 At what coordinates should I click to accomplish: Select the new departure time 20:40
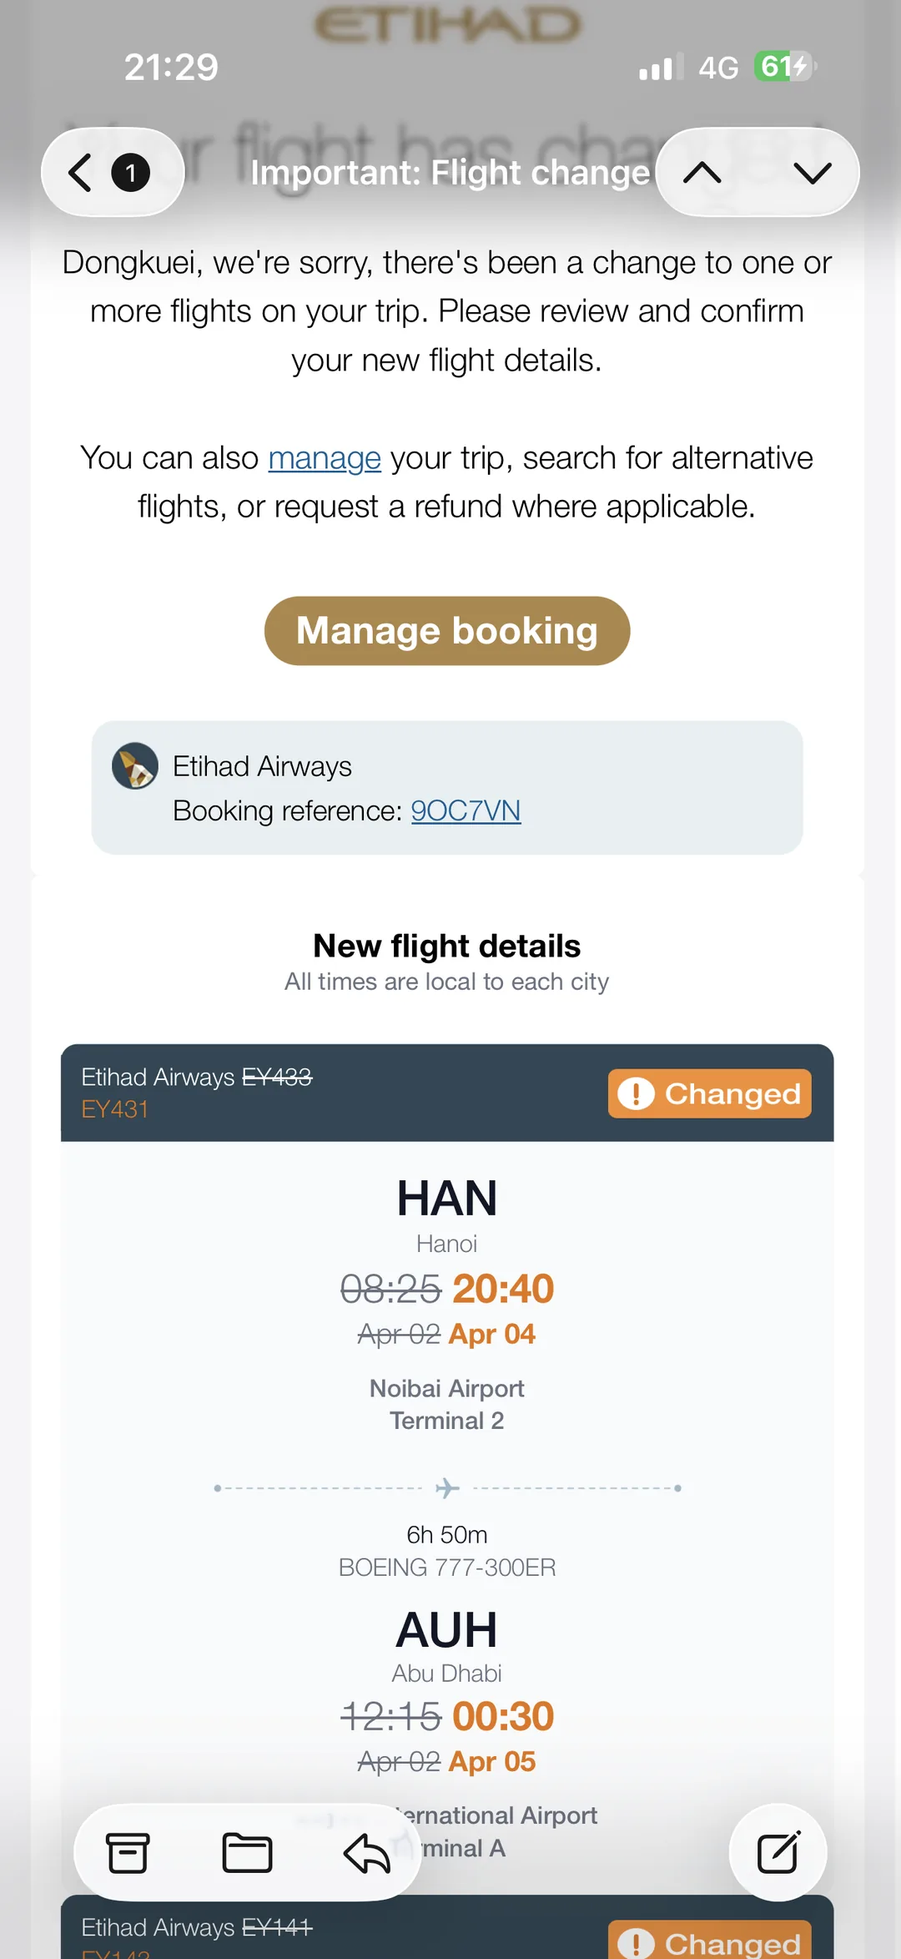pos(503,1288)
